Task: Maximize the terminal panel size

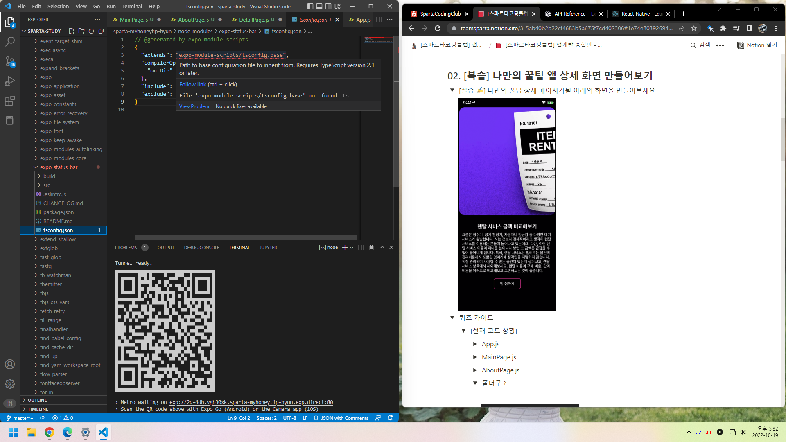Action: click(382, 247)
